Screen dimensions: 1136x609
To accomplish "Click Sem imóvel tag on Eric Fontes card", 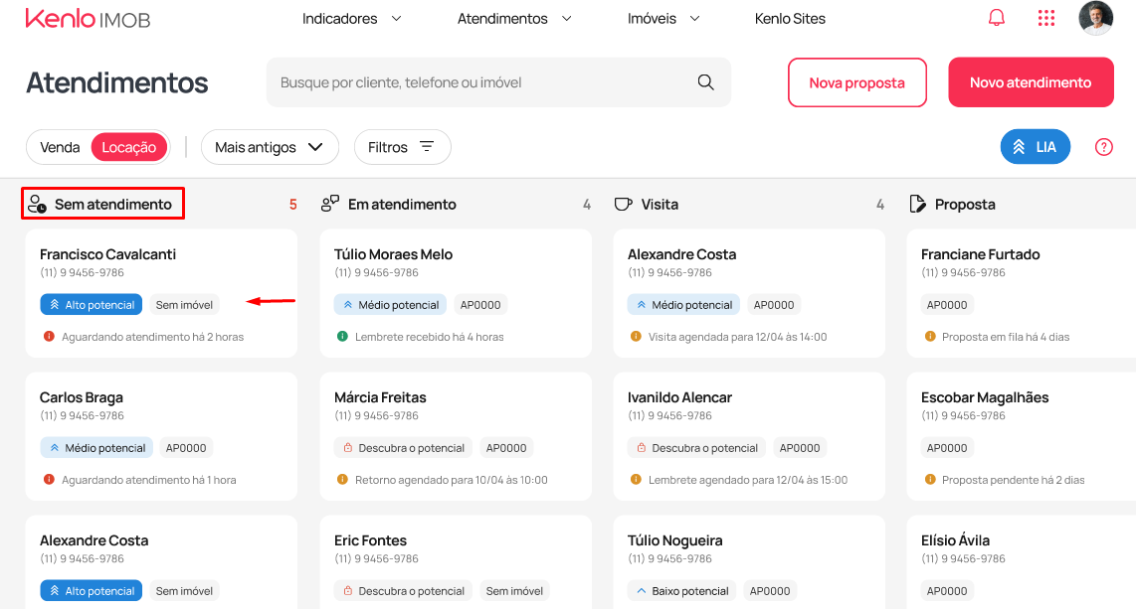I will [514, 591].
